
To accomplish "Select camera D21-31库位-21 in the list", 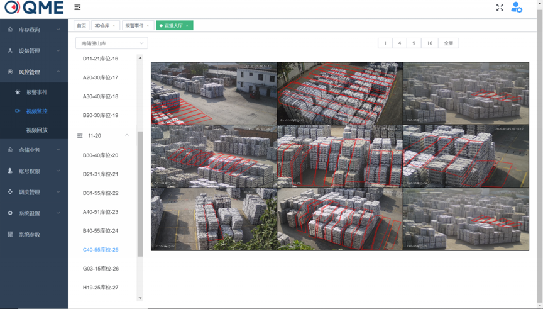I will (x=101, y=174).
